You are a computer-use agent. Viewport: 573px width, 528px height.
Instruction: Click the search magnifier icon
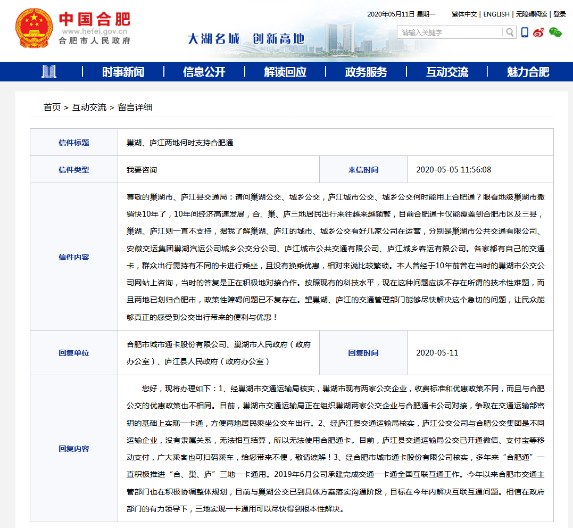pyautogui.click(x=509, y=32)
